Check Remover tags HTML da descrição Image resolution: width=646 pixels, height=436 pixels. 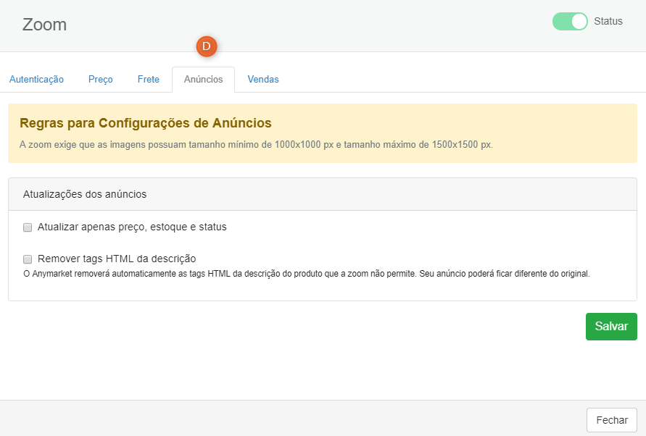[28, 259]
